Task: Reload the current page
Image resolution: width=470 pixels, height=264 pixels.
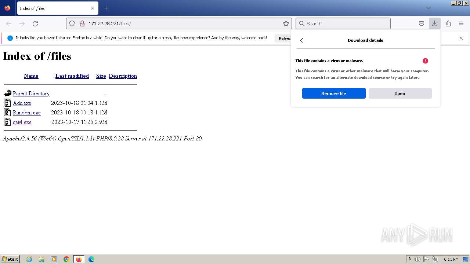Action: (x=35, y=23)
